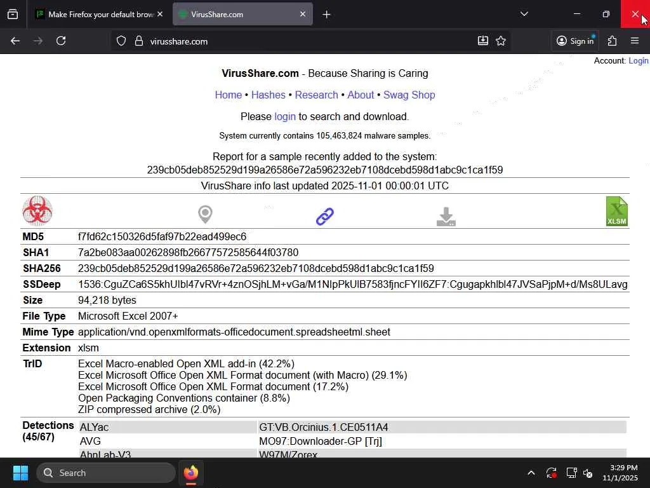Click the size value 94,218 bytes

click(107, 300)
